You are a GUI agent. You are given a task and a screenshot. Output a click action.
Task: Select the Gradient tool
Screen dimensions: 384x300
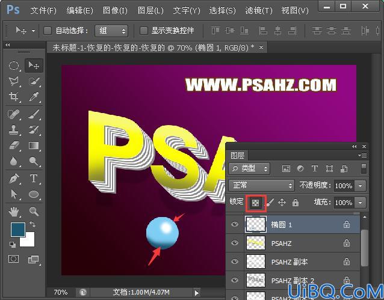coord(34,145)
